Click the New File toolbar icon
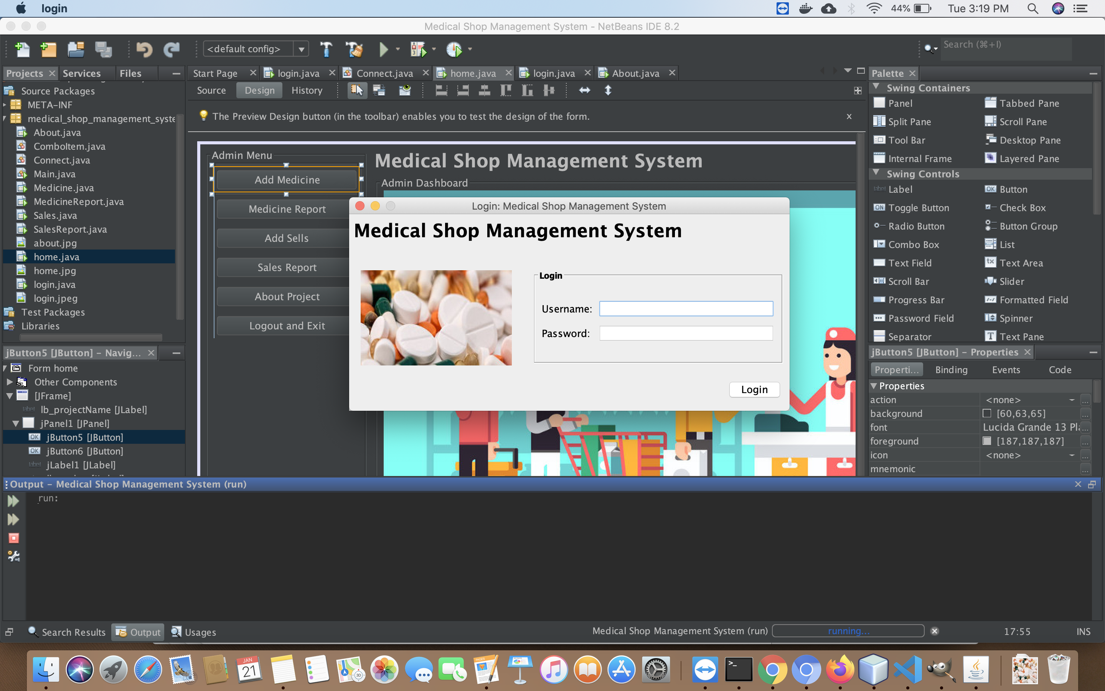Image resolution: width=1105 pixels, height=691 pixels. [21, 50]
